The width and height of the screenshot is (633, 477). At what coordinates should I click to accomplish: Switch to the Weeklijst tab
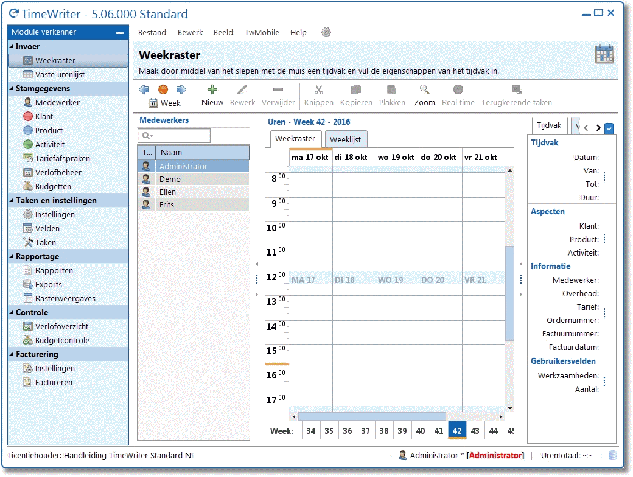(x=346, y=139)
